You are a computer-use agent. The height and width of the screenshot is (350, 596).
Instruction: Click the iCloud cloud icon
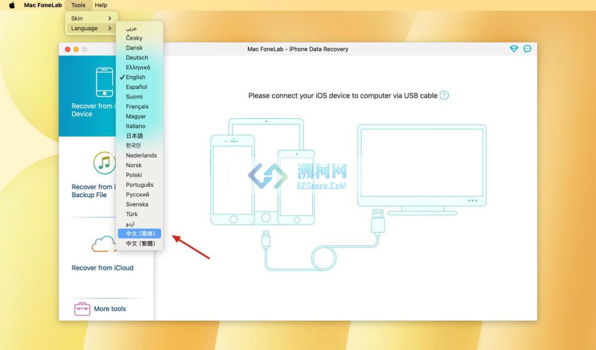[x=104, y=244]
